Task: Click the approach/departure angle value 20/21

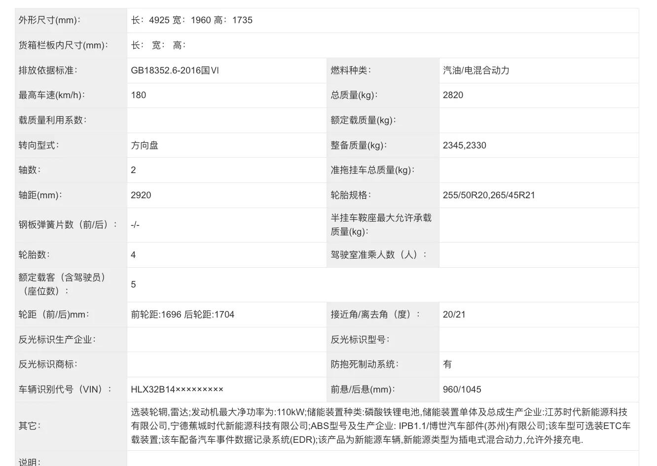Action: point(454,315)
